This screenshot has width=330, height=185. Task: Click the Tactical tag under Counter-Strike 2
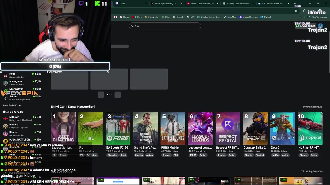point(260,155)
